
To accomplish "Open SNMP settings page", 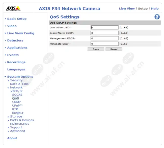I will [16, 102].
